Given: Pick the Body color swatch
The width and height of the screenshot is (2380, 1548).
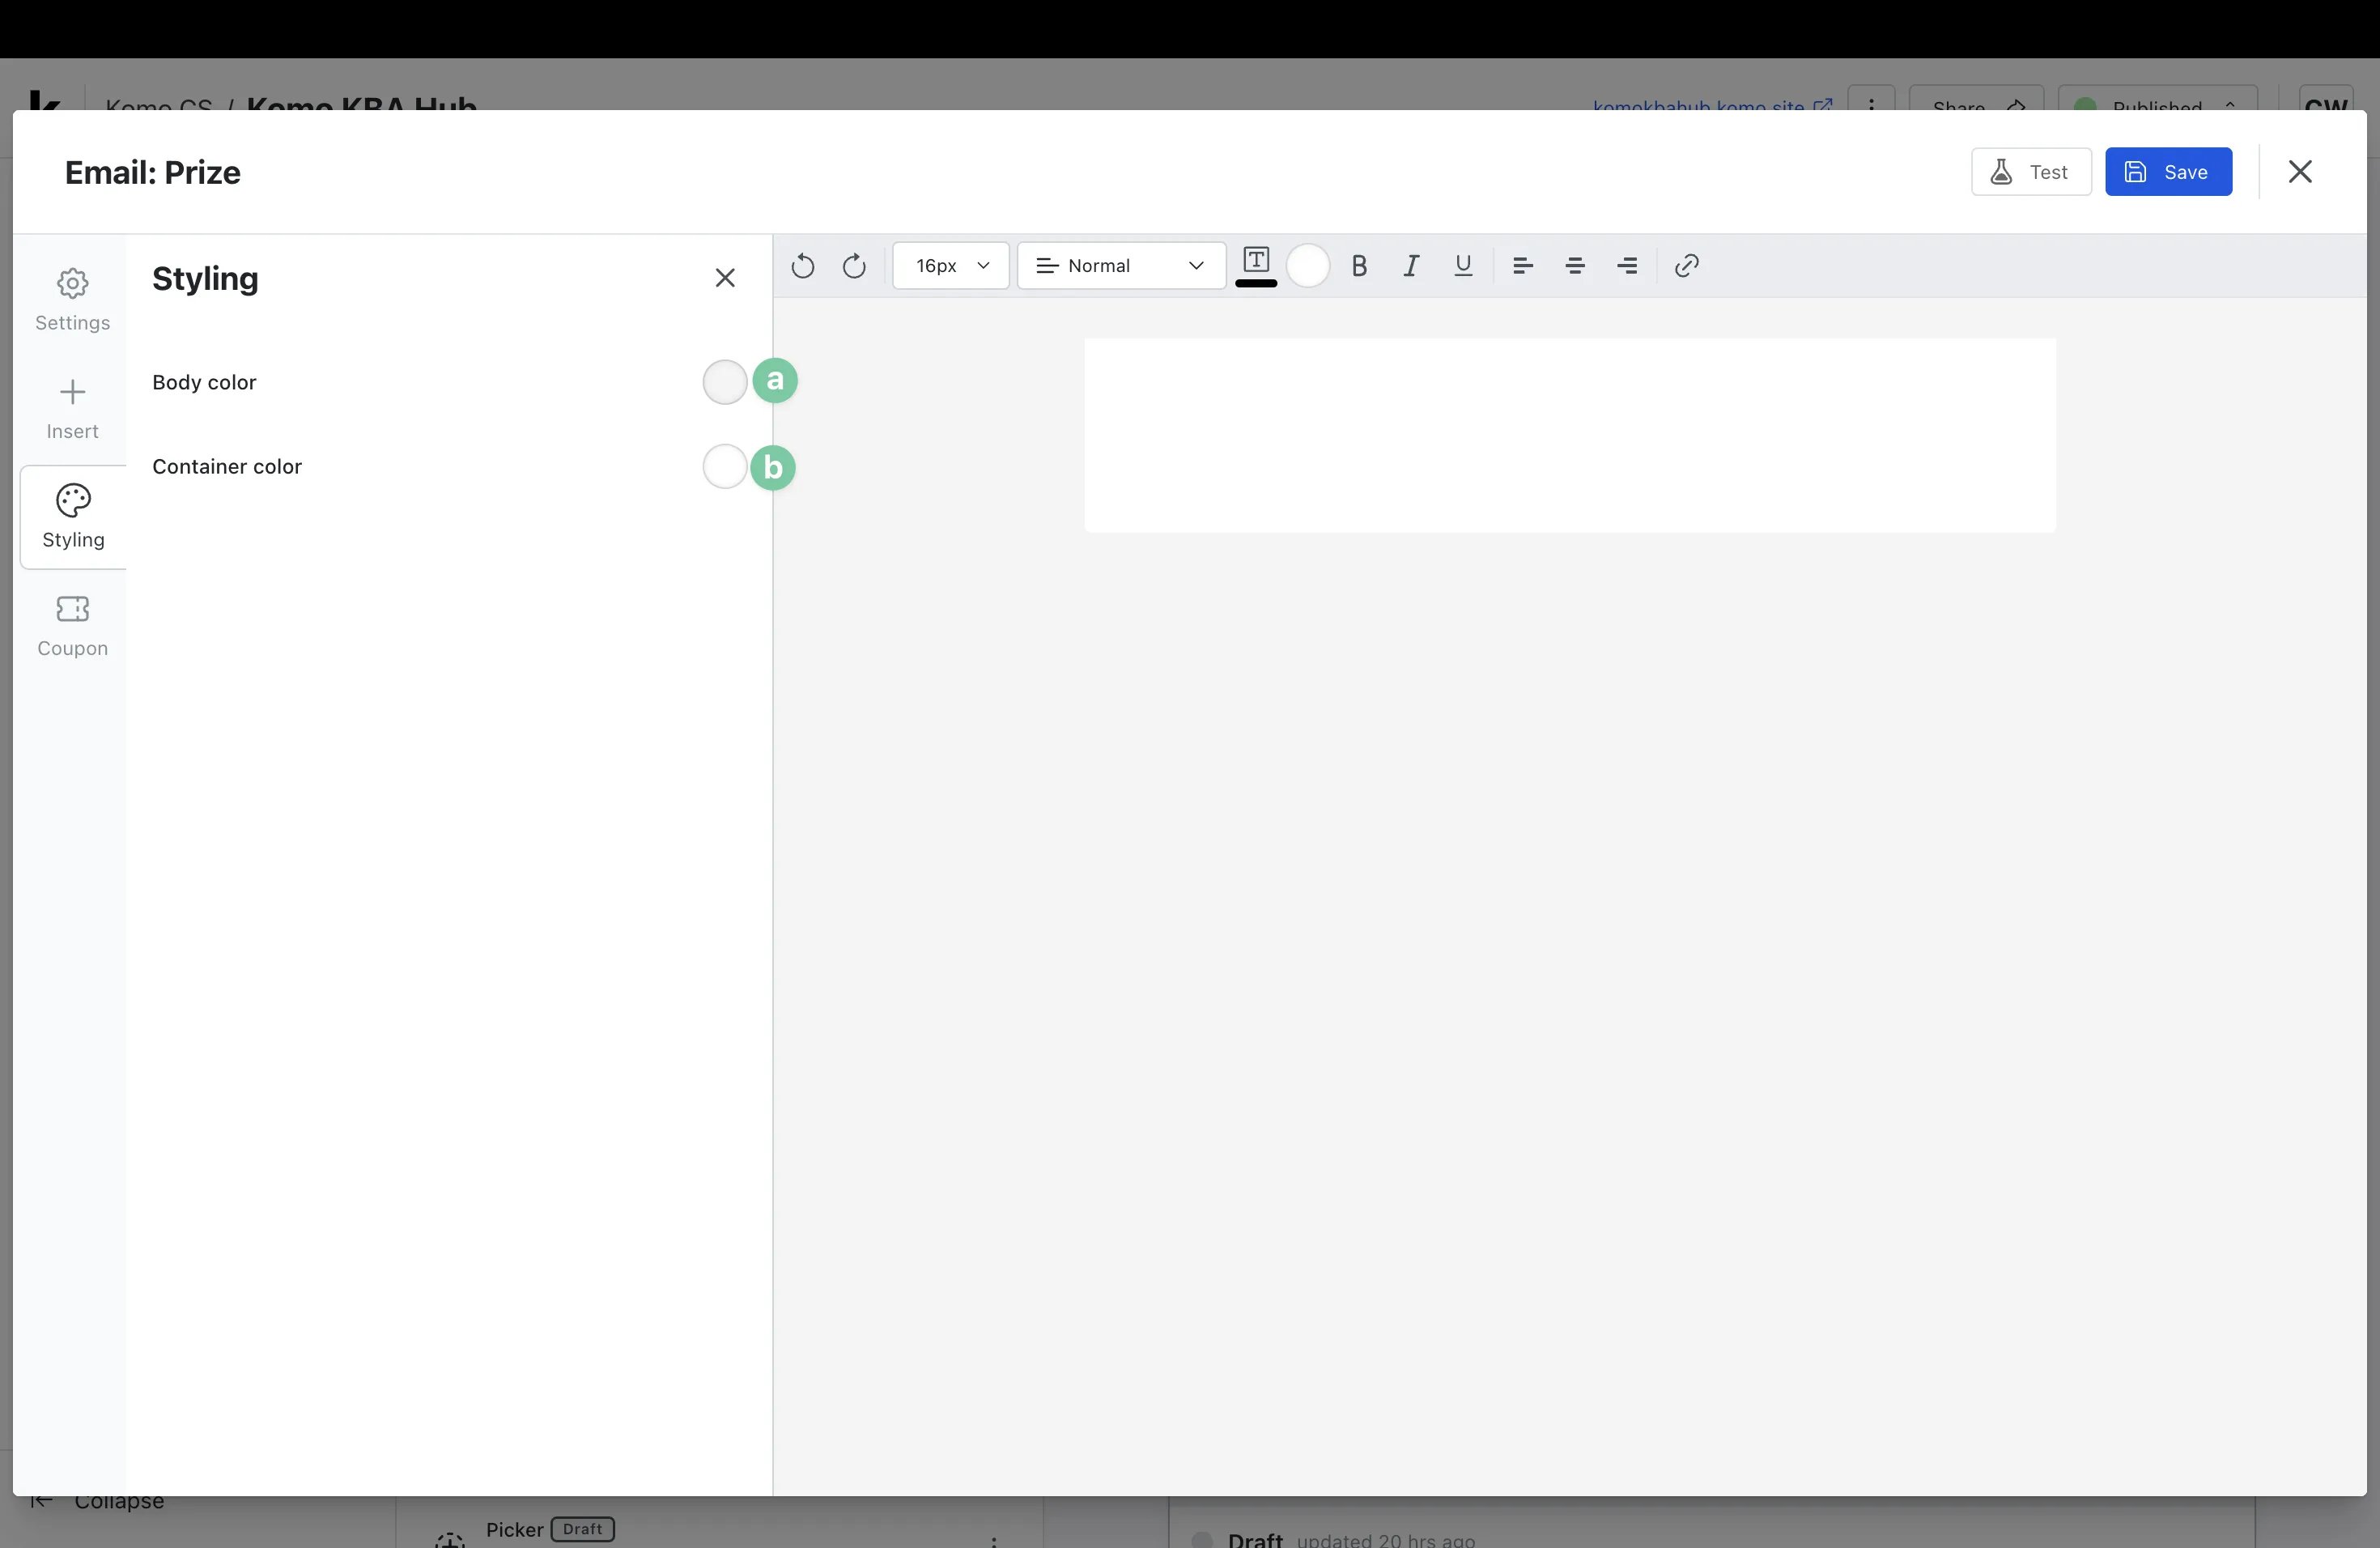Looking at the screenshot, I should click(x=725, y=382).
